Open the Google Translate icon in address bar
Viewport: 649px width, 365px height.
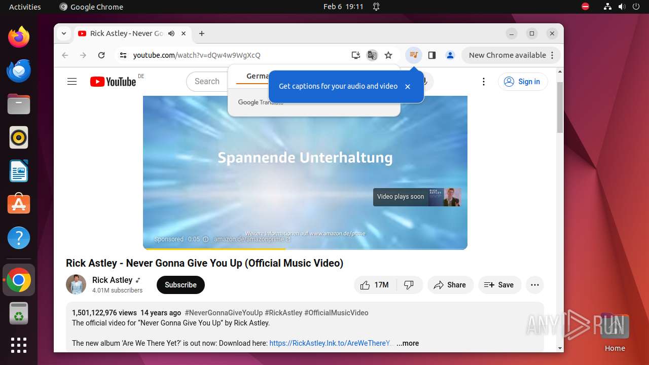(372, 55)
